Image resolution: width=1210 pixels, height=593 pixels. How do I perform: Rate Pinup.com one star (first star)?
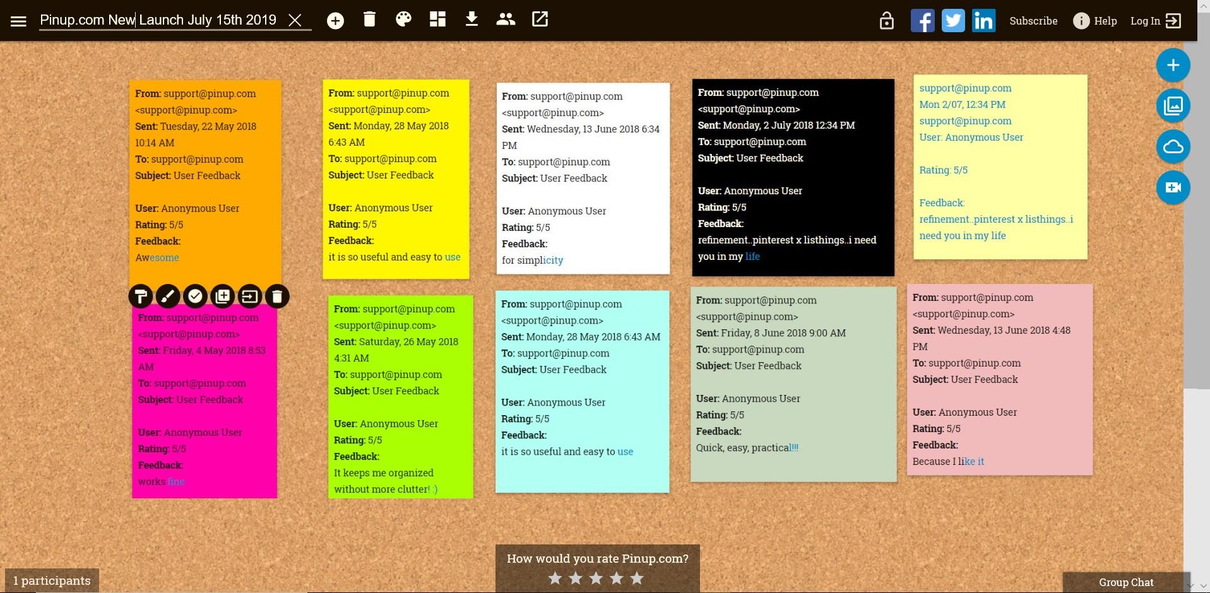tap(555, 578)
